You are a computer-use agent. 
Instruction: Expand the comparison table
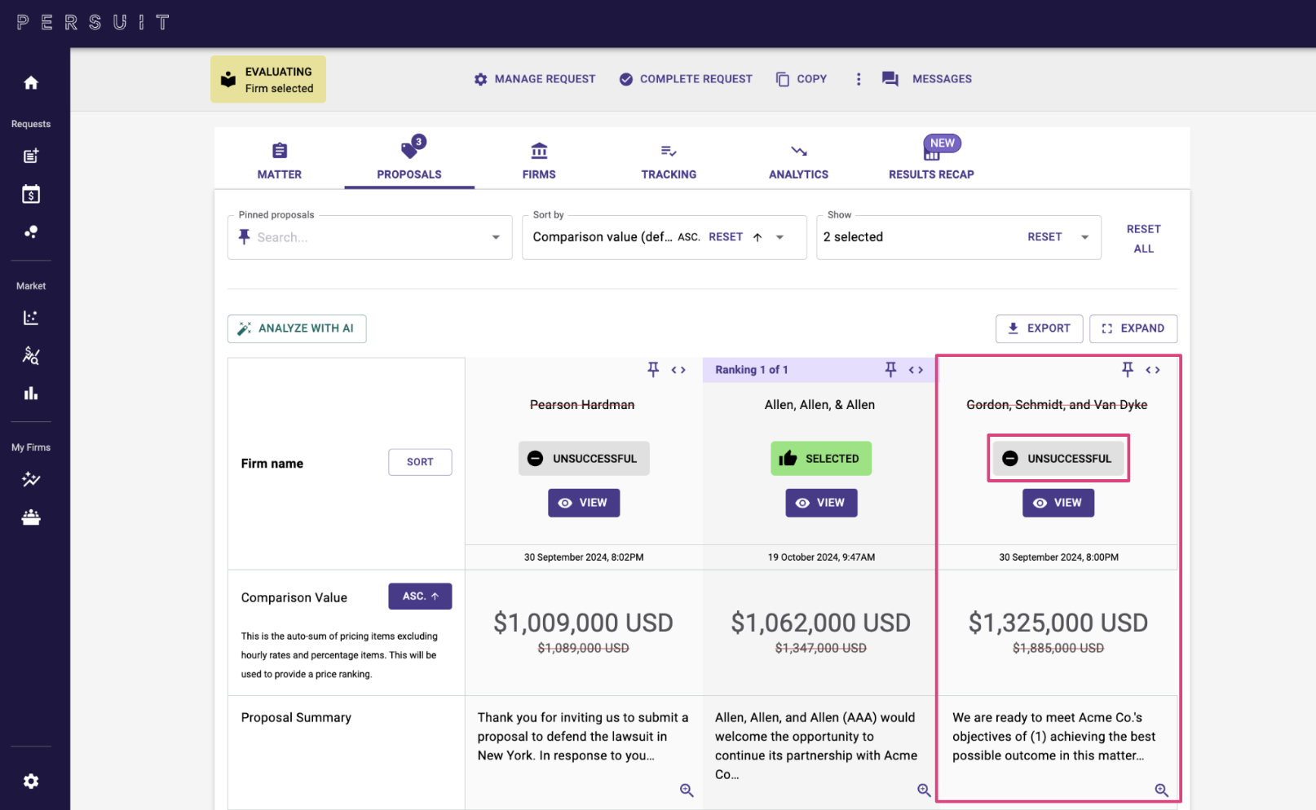pyautogui.click(x=1133, y=328)
